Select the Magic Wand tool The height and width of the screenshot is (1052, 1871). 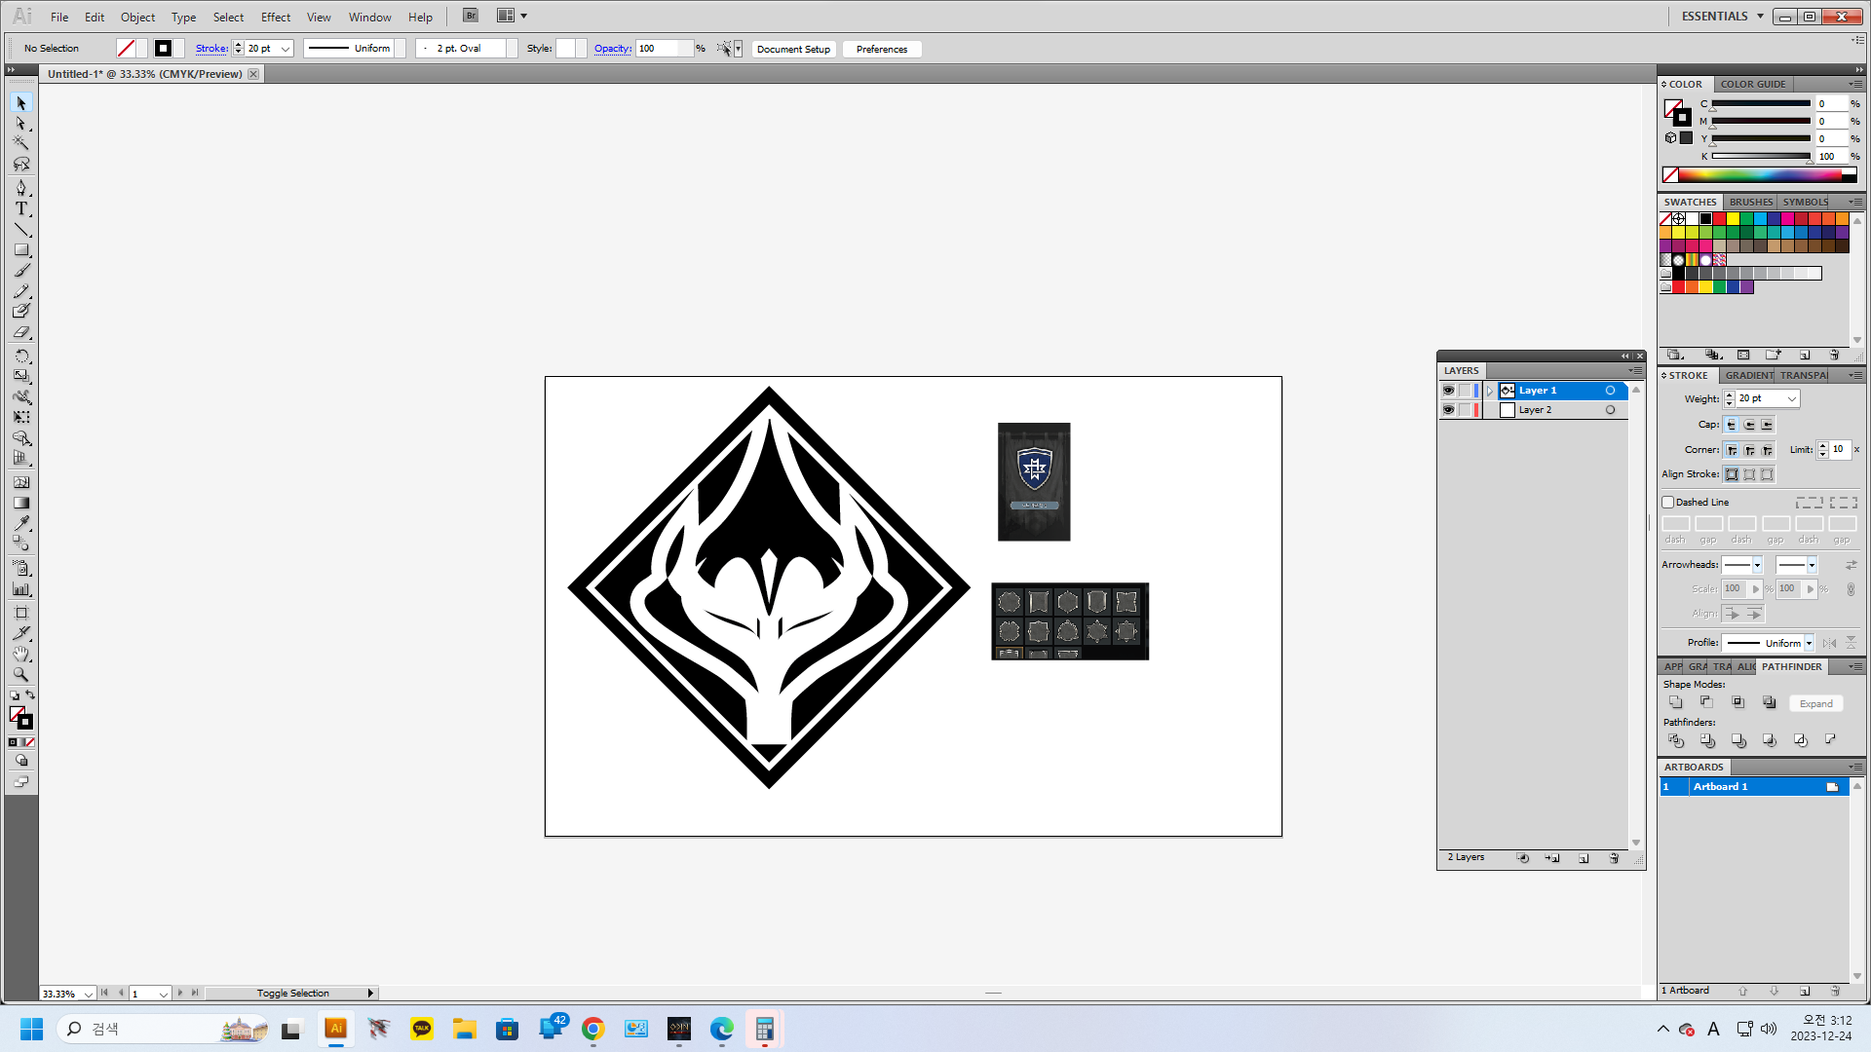point(21,143)
